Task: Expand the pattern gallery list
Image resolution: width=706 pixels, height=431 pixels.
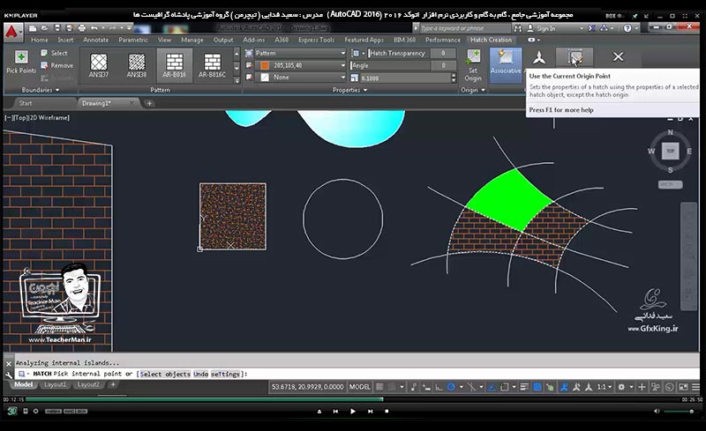Action: click(237, 80)
